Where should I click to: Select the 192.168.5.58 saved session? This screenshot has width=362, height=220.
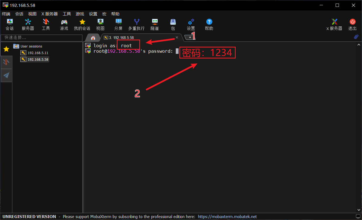pyautogui.click(x=35, y=59)
